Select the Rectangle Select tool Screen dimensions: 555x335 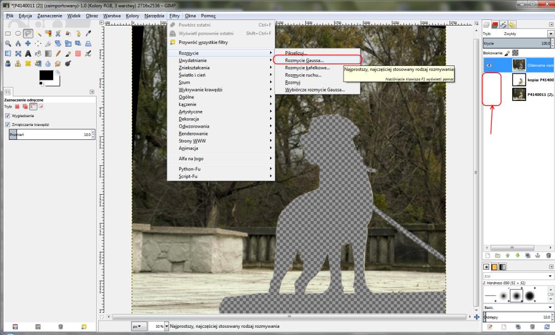[8, 33]
